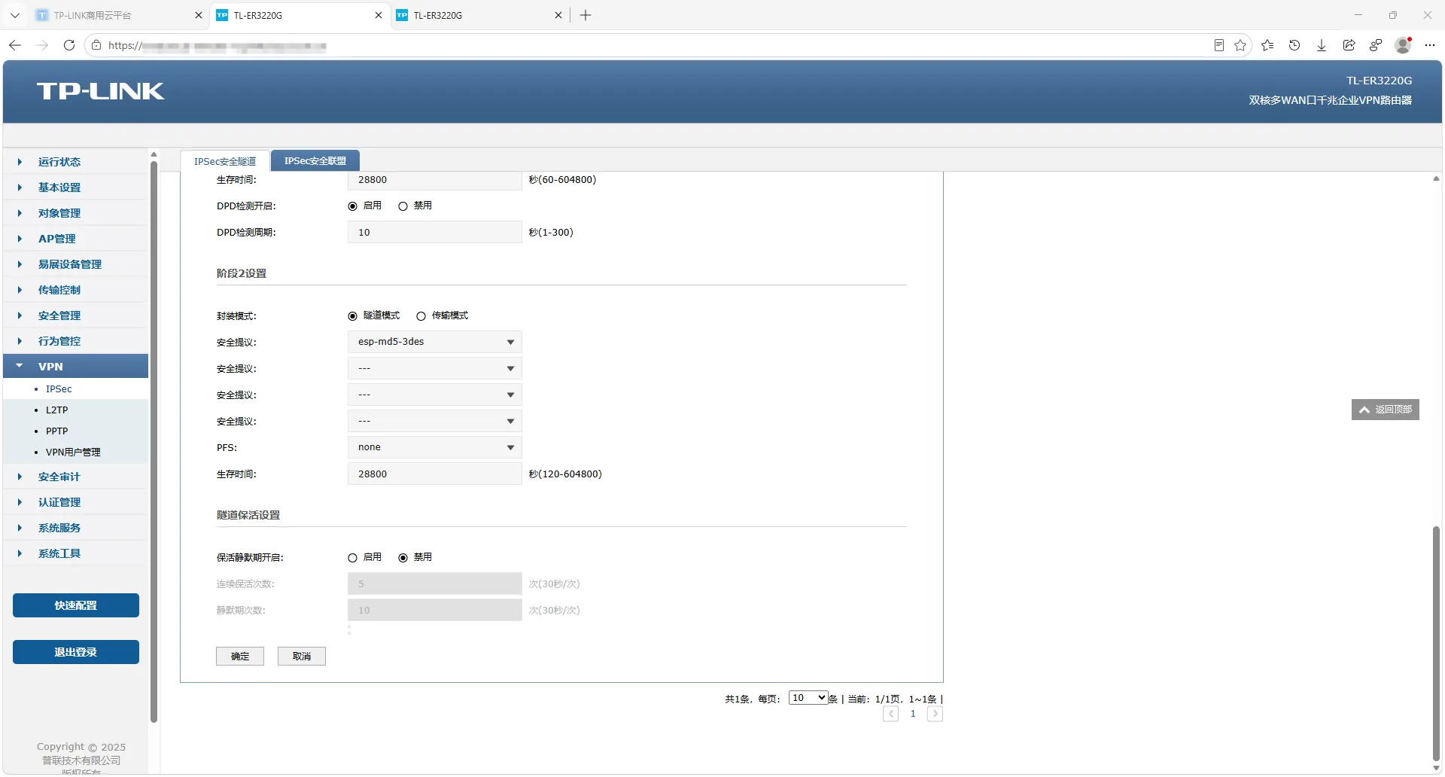Expand the 易展设备管理 menu
Image resolution: width=1445 pixels, height=777 pixels.
point(75,264)
